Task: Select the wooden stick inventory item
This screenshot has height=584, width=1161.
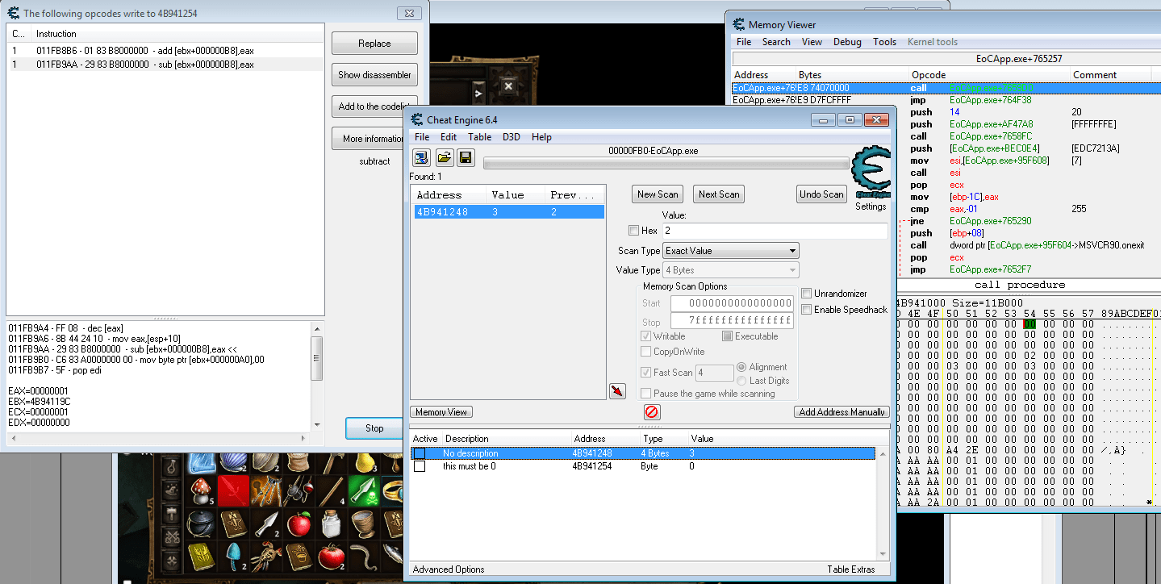Action: pos(332,491)
